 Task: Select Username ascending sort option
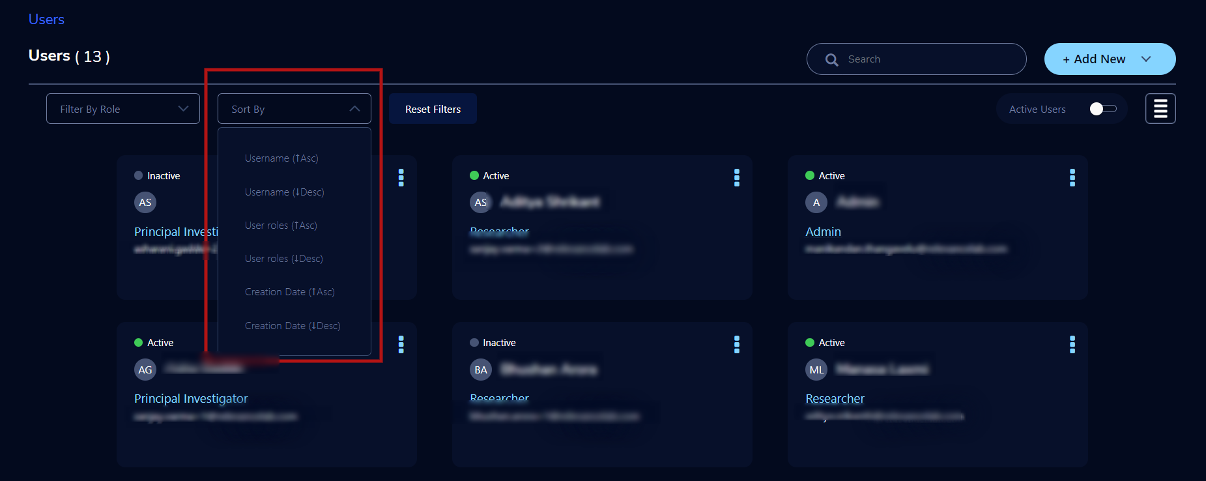coord(281,158)
